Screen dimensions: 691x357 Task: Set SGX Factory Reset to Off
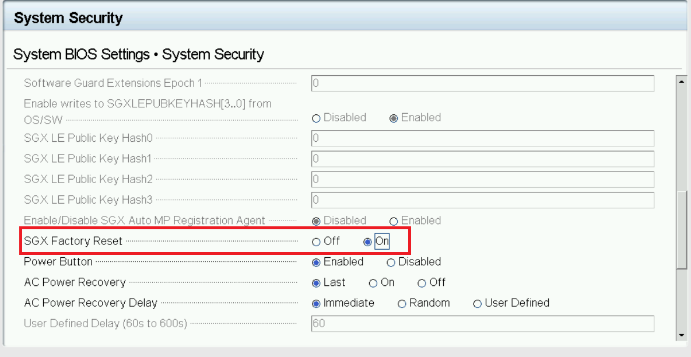click(x=317, y=242)
